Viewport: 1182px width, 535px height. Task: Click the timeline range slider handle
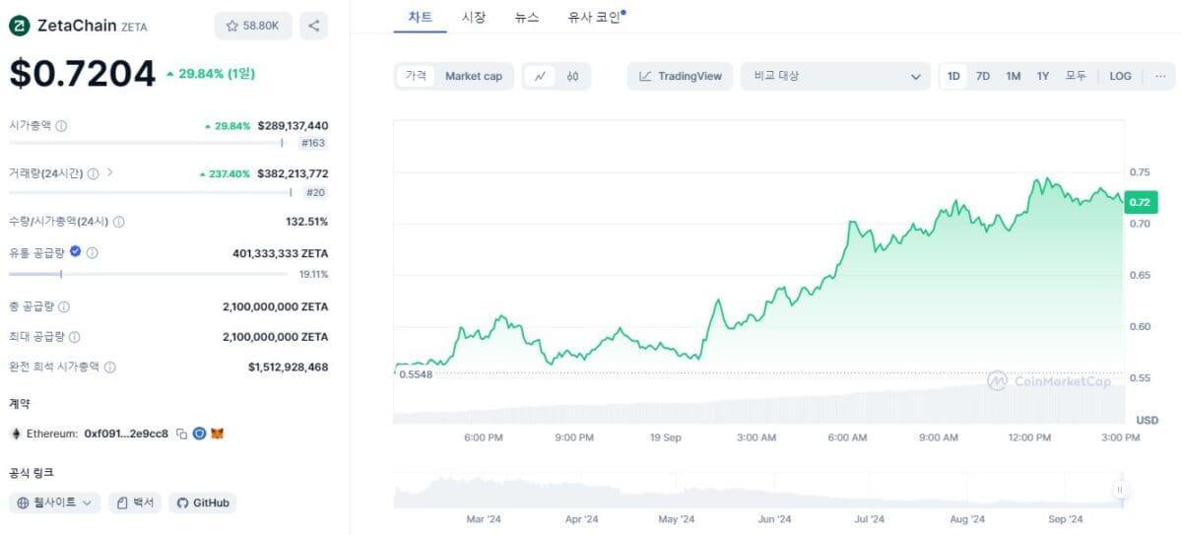pos(1119,490)
